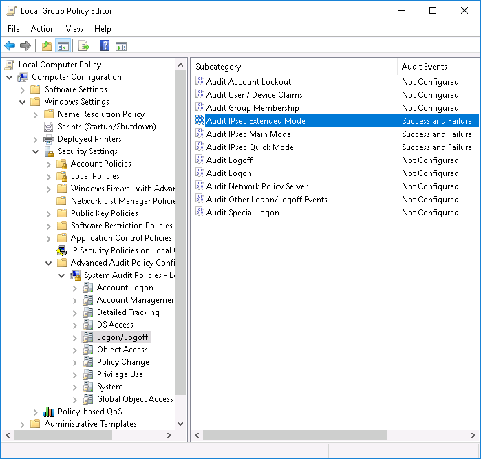
Task: Click icon beside Audit IPsec Main Mode
Action: coord(200,134)
